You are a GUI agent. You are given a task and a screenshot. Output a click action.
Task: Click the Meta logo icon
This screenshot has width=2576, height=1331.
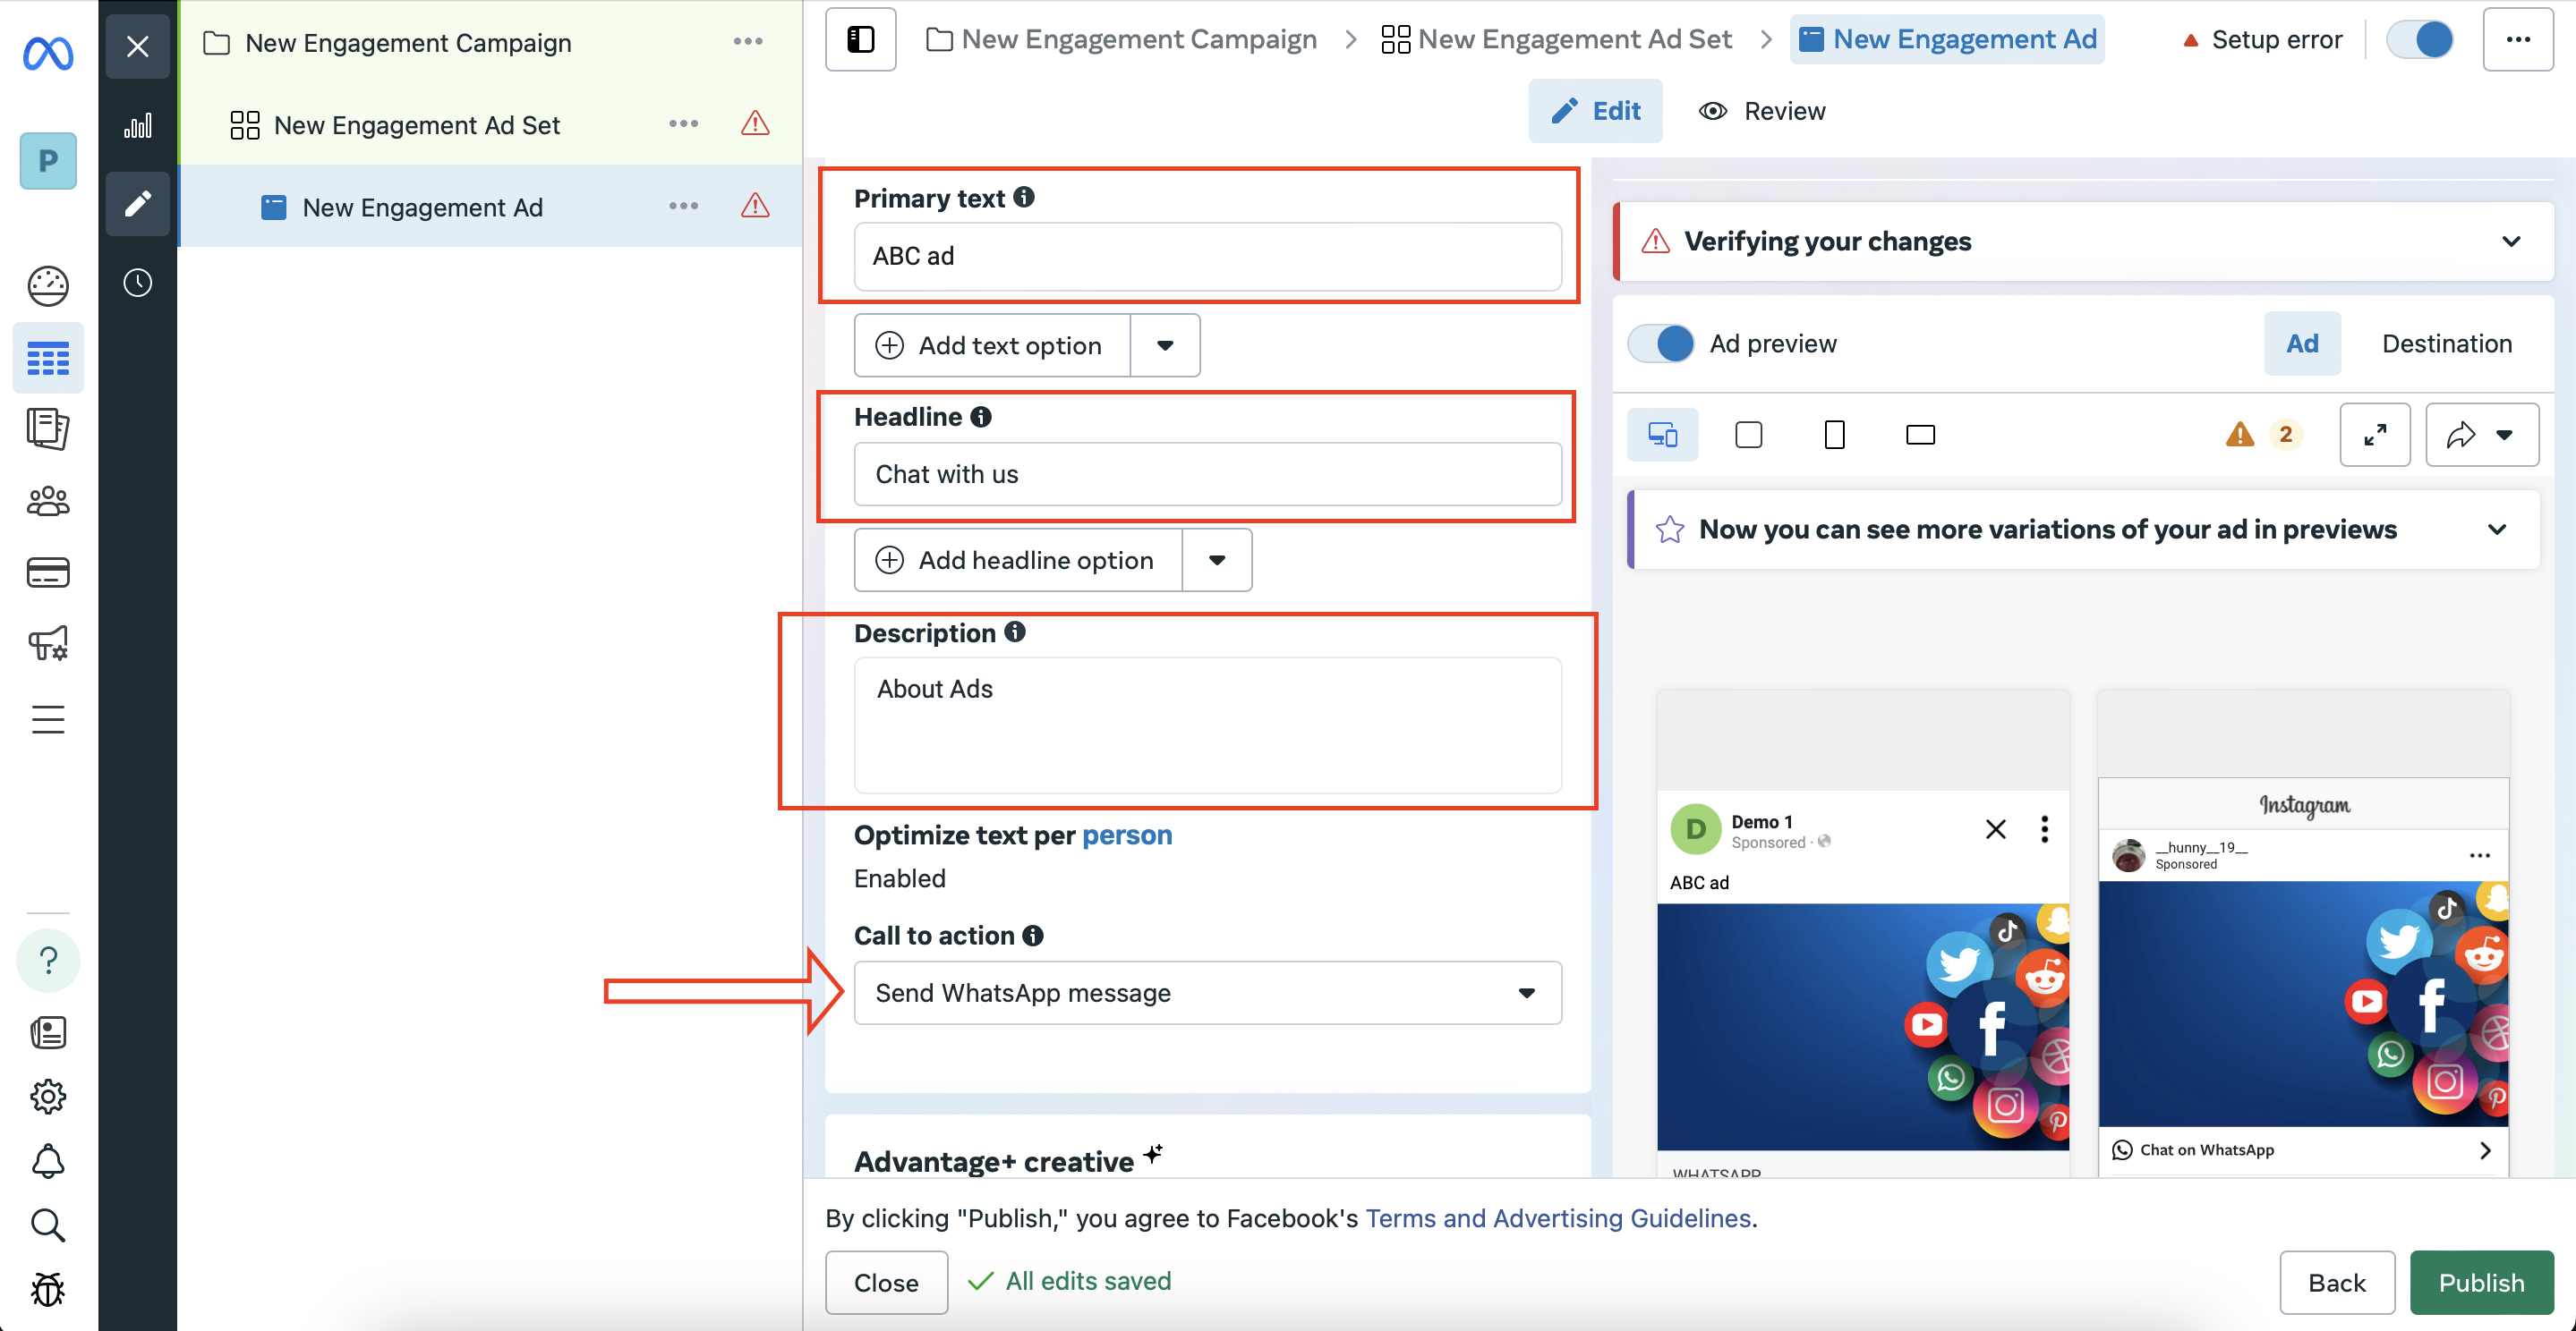point(48,53)
